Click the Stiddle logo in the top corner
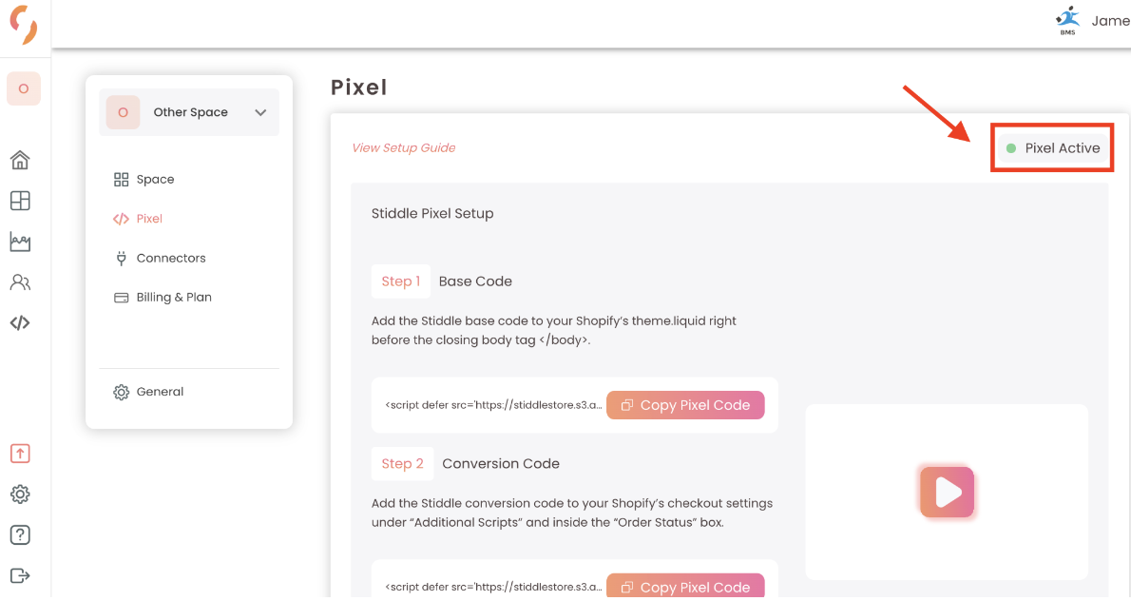Image resolution: width=1131 pixels, height=601 pixels. click(24, 26)
